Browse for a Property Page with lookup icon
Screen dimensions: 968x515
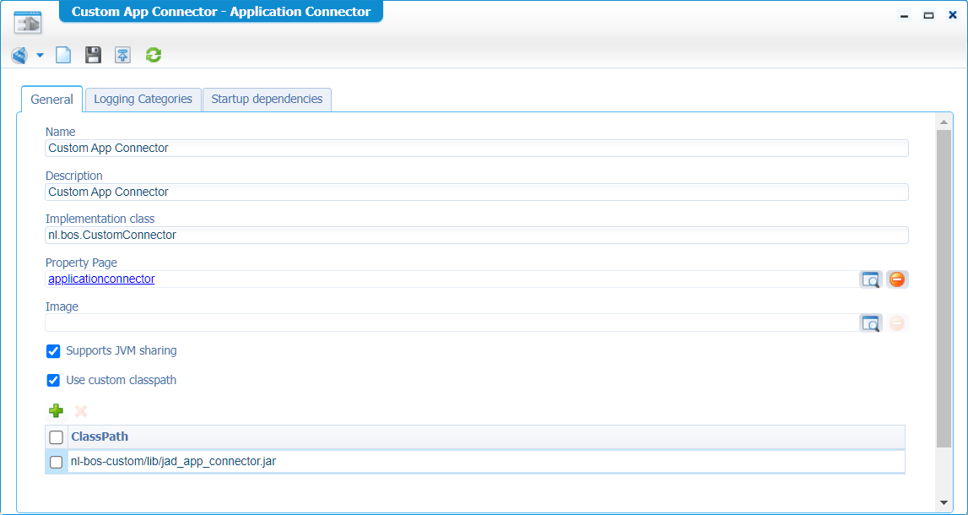coord(870,279)
